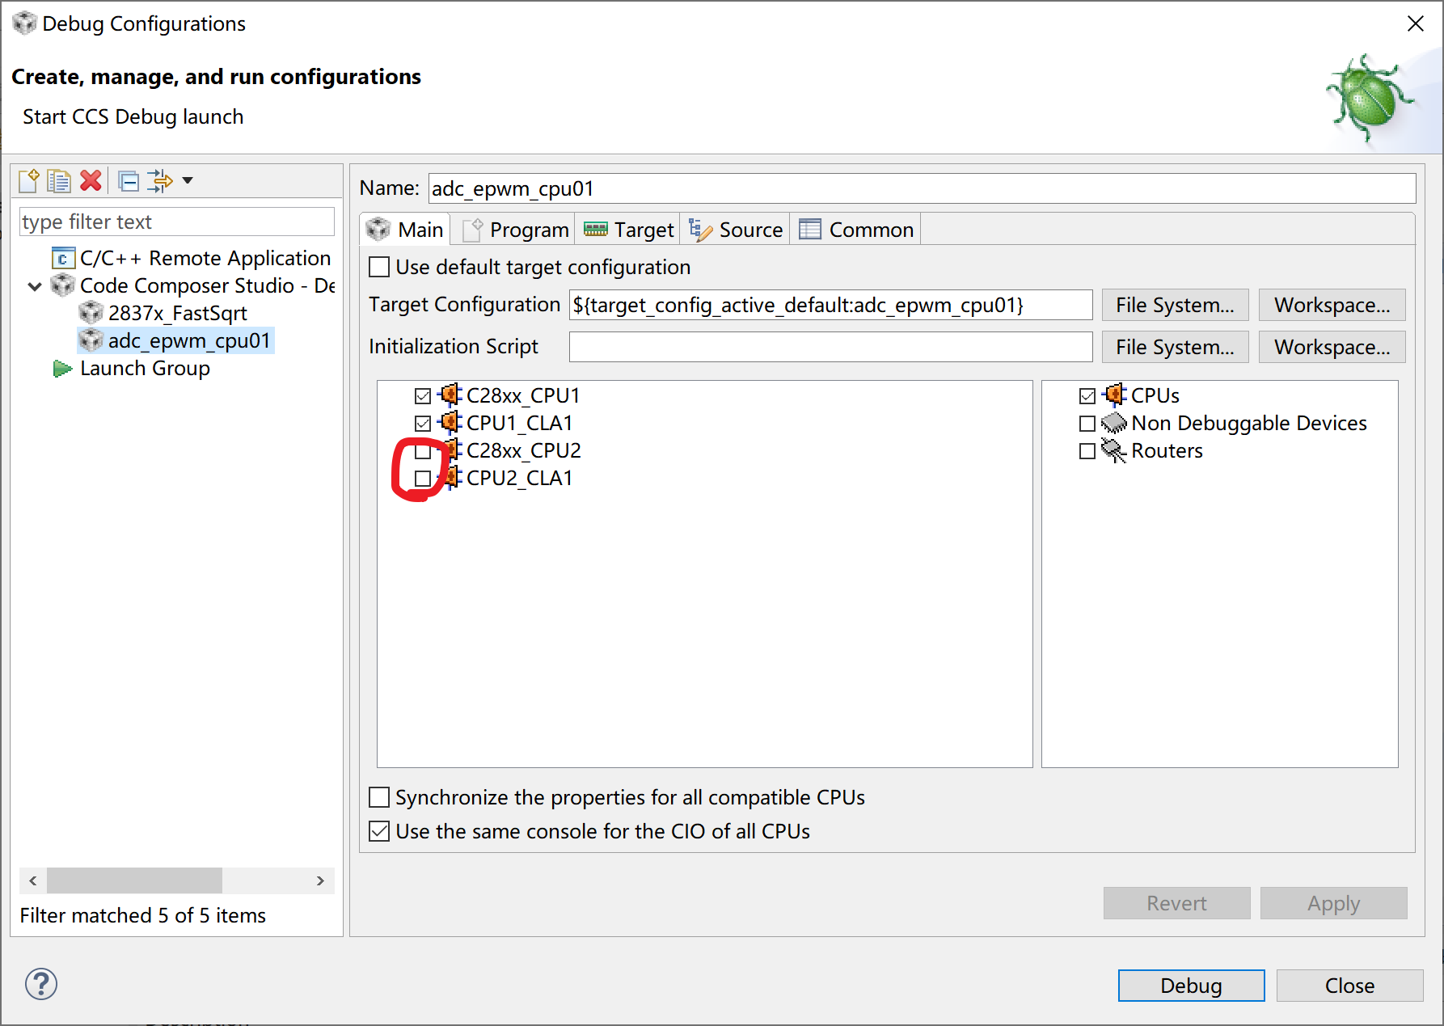This screenshot has width=1444, height=1026.
Task: Open the Target tab
Action: (x=630, y=230)
